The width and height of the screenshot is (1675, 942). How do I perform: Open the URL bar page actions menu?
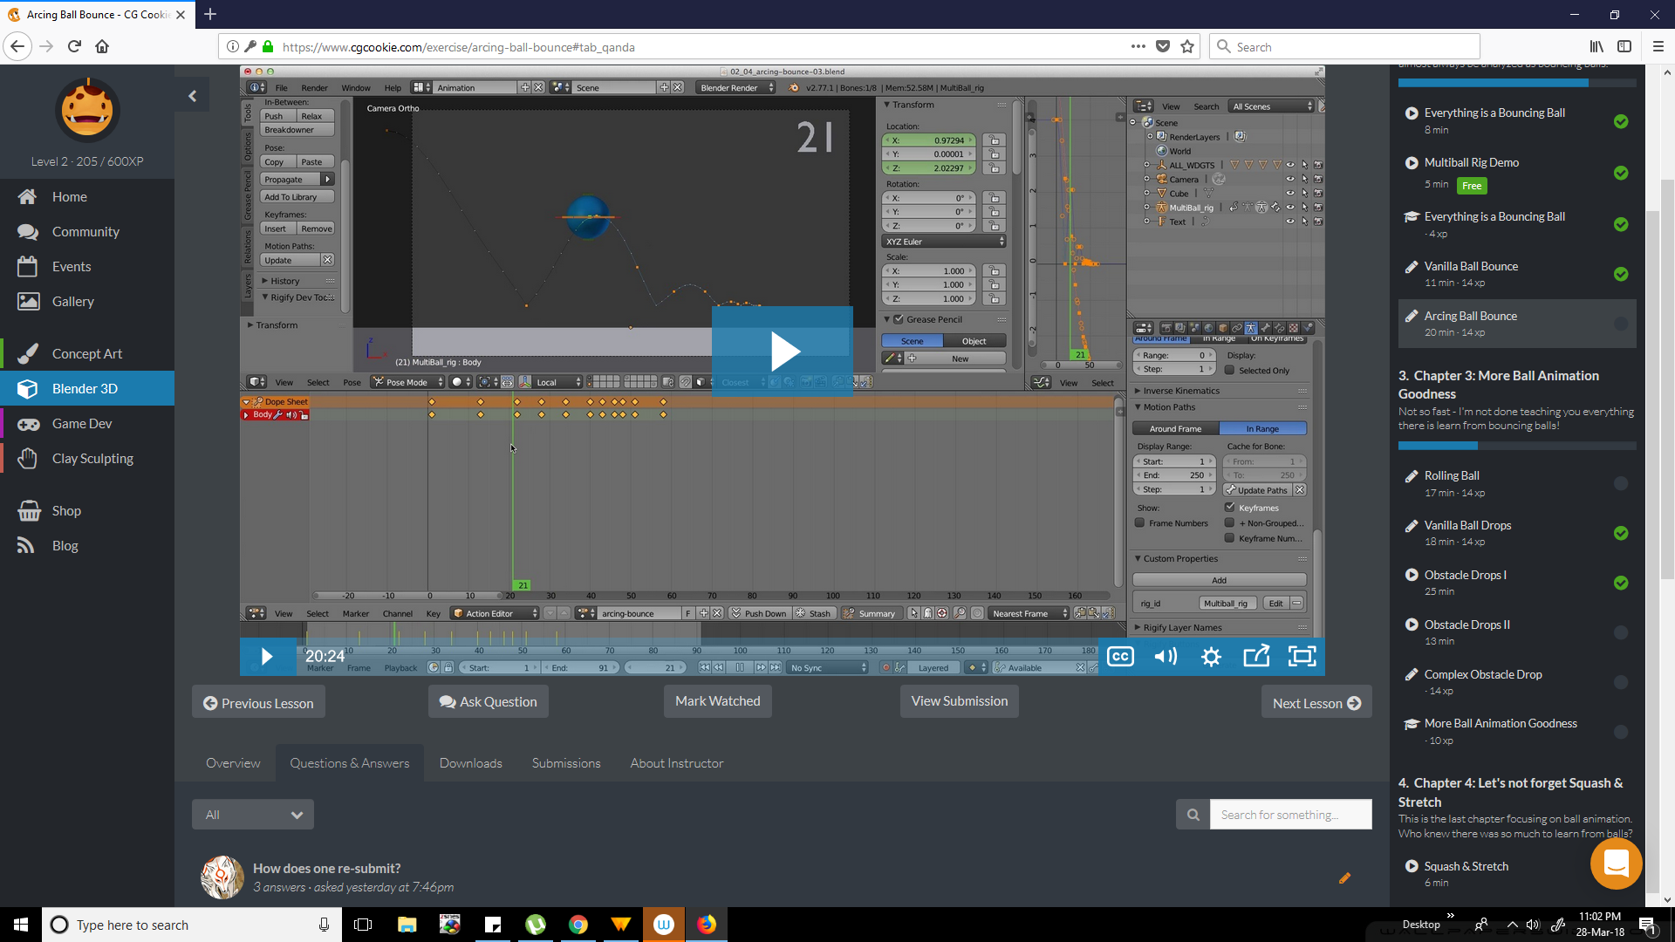1138,47
